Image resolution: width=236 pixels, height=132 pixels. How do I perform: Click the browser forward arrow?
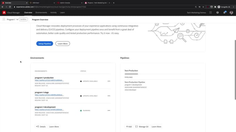(x=6, y=7)
